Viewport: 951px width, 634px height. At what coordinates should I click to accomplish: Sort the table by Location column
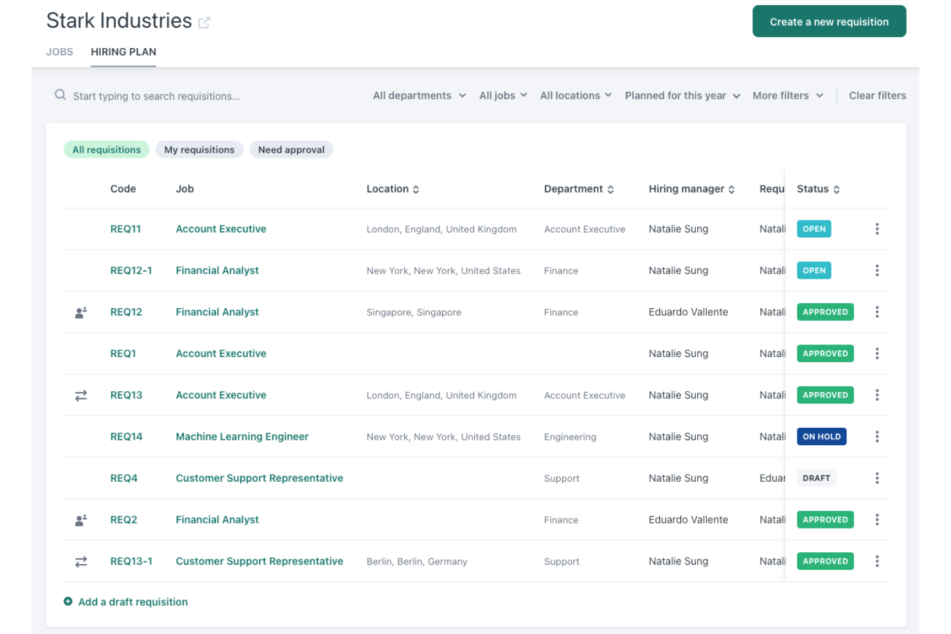pos(393,189)
